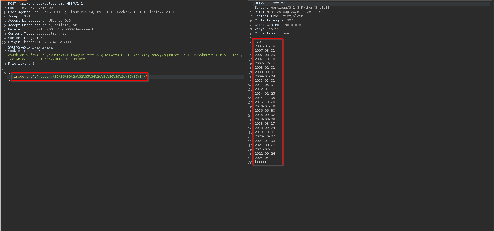Place cursor on the Host header line
This screenshot has width=494, height=231.
30,8
